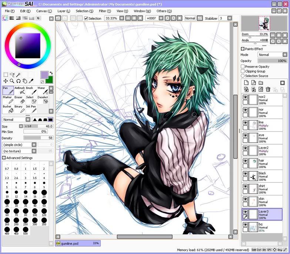This screenshot has width=290, height=254.
Task: Enable Selection Source radio option
Action: (x=243, y=76)
